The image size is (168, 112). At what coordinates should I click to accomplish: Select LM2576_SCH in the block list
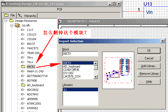point(78,76)
